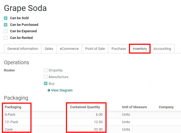Select the Point of Sale tab
Image resolution: width=181 pixels, height=133 pixels.
point(95,49)
